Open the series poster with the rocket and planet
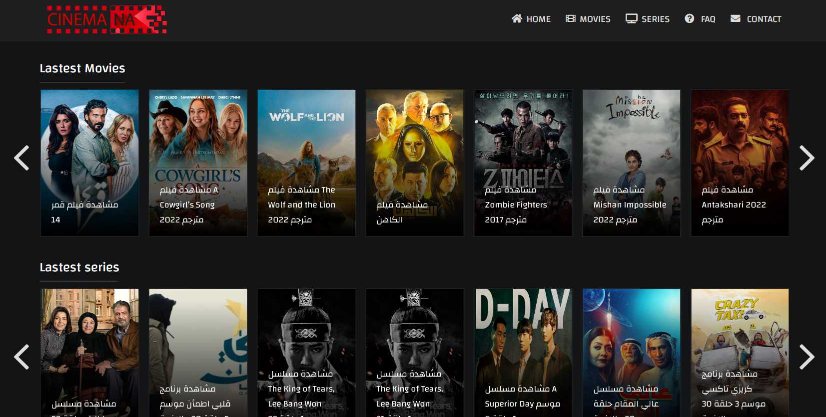 point(632,353)
